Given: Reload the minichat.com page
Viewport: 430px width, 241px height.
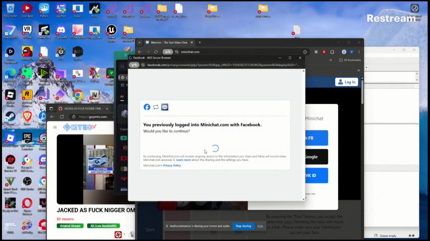Looking at the screenshot, I should (156, 52).
